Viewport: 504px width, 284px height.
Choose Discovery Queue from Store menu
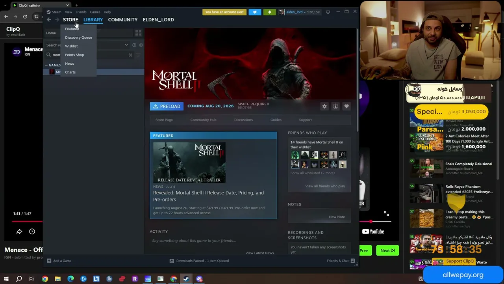[78, 37]
